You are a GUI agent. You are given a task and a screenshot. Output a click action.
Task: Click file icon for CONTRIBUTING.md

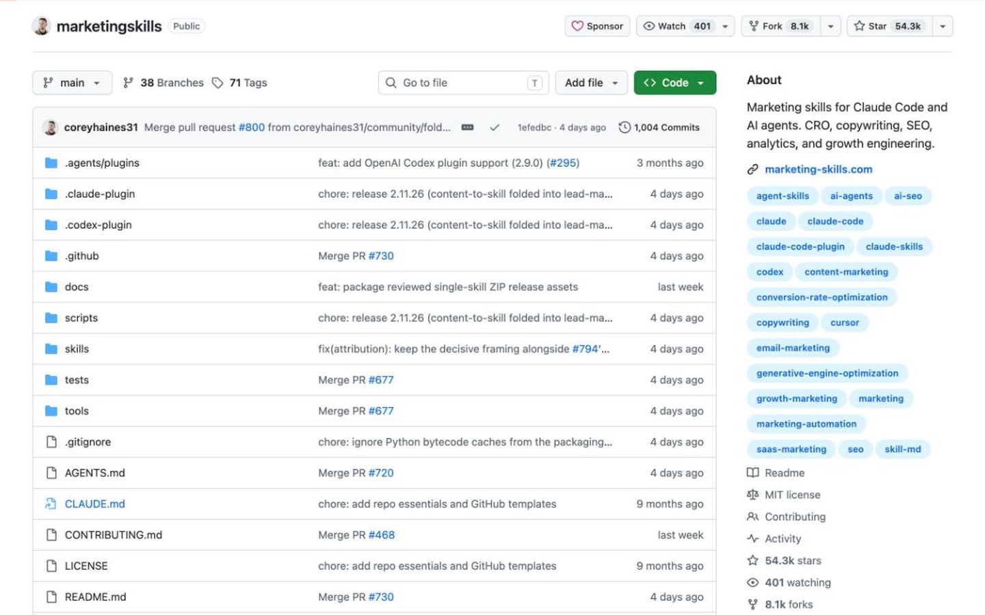51,535
